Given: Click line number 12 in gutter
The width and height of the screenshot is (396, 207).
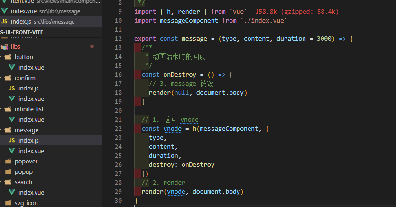Looking at the screenshot, I should (118, 38).
